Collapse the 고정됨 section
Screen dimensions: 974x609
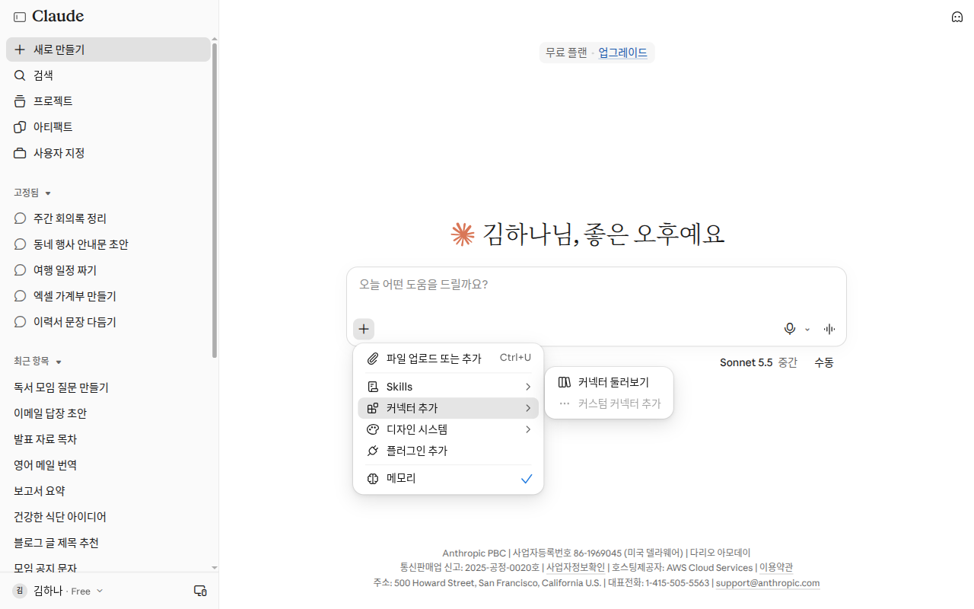coord(48,193)
